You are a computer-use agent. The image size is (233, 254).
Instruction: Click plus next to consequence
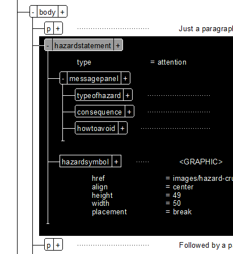click(x=129, y=112)
